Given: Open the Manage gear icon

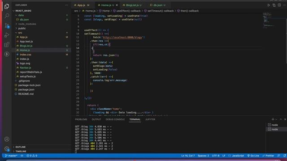Looking at the screenshot, I should coord(7,149).
